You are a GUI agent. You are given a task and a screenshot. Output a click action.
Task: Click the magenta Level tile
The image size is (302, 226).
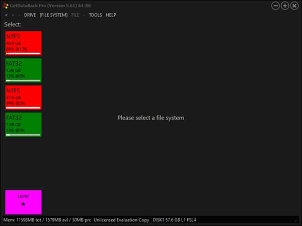click(x=23, y=202)
